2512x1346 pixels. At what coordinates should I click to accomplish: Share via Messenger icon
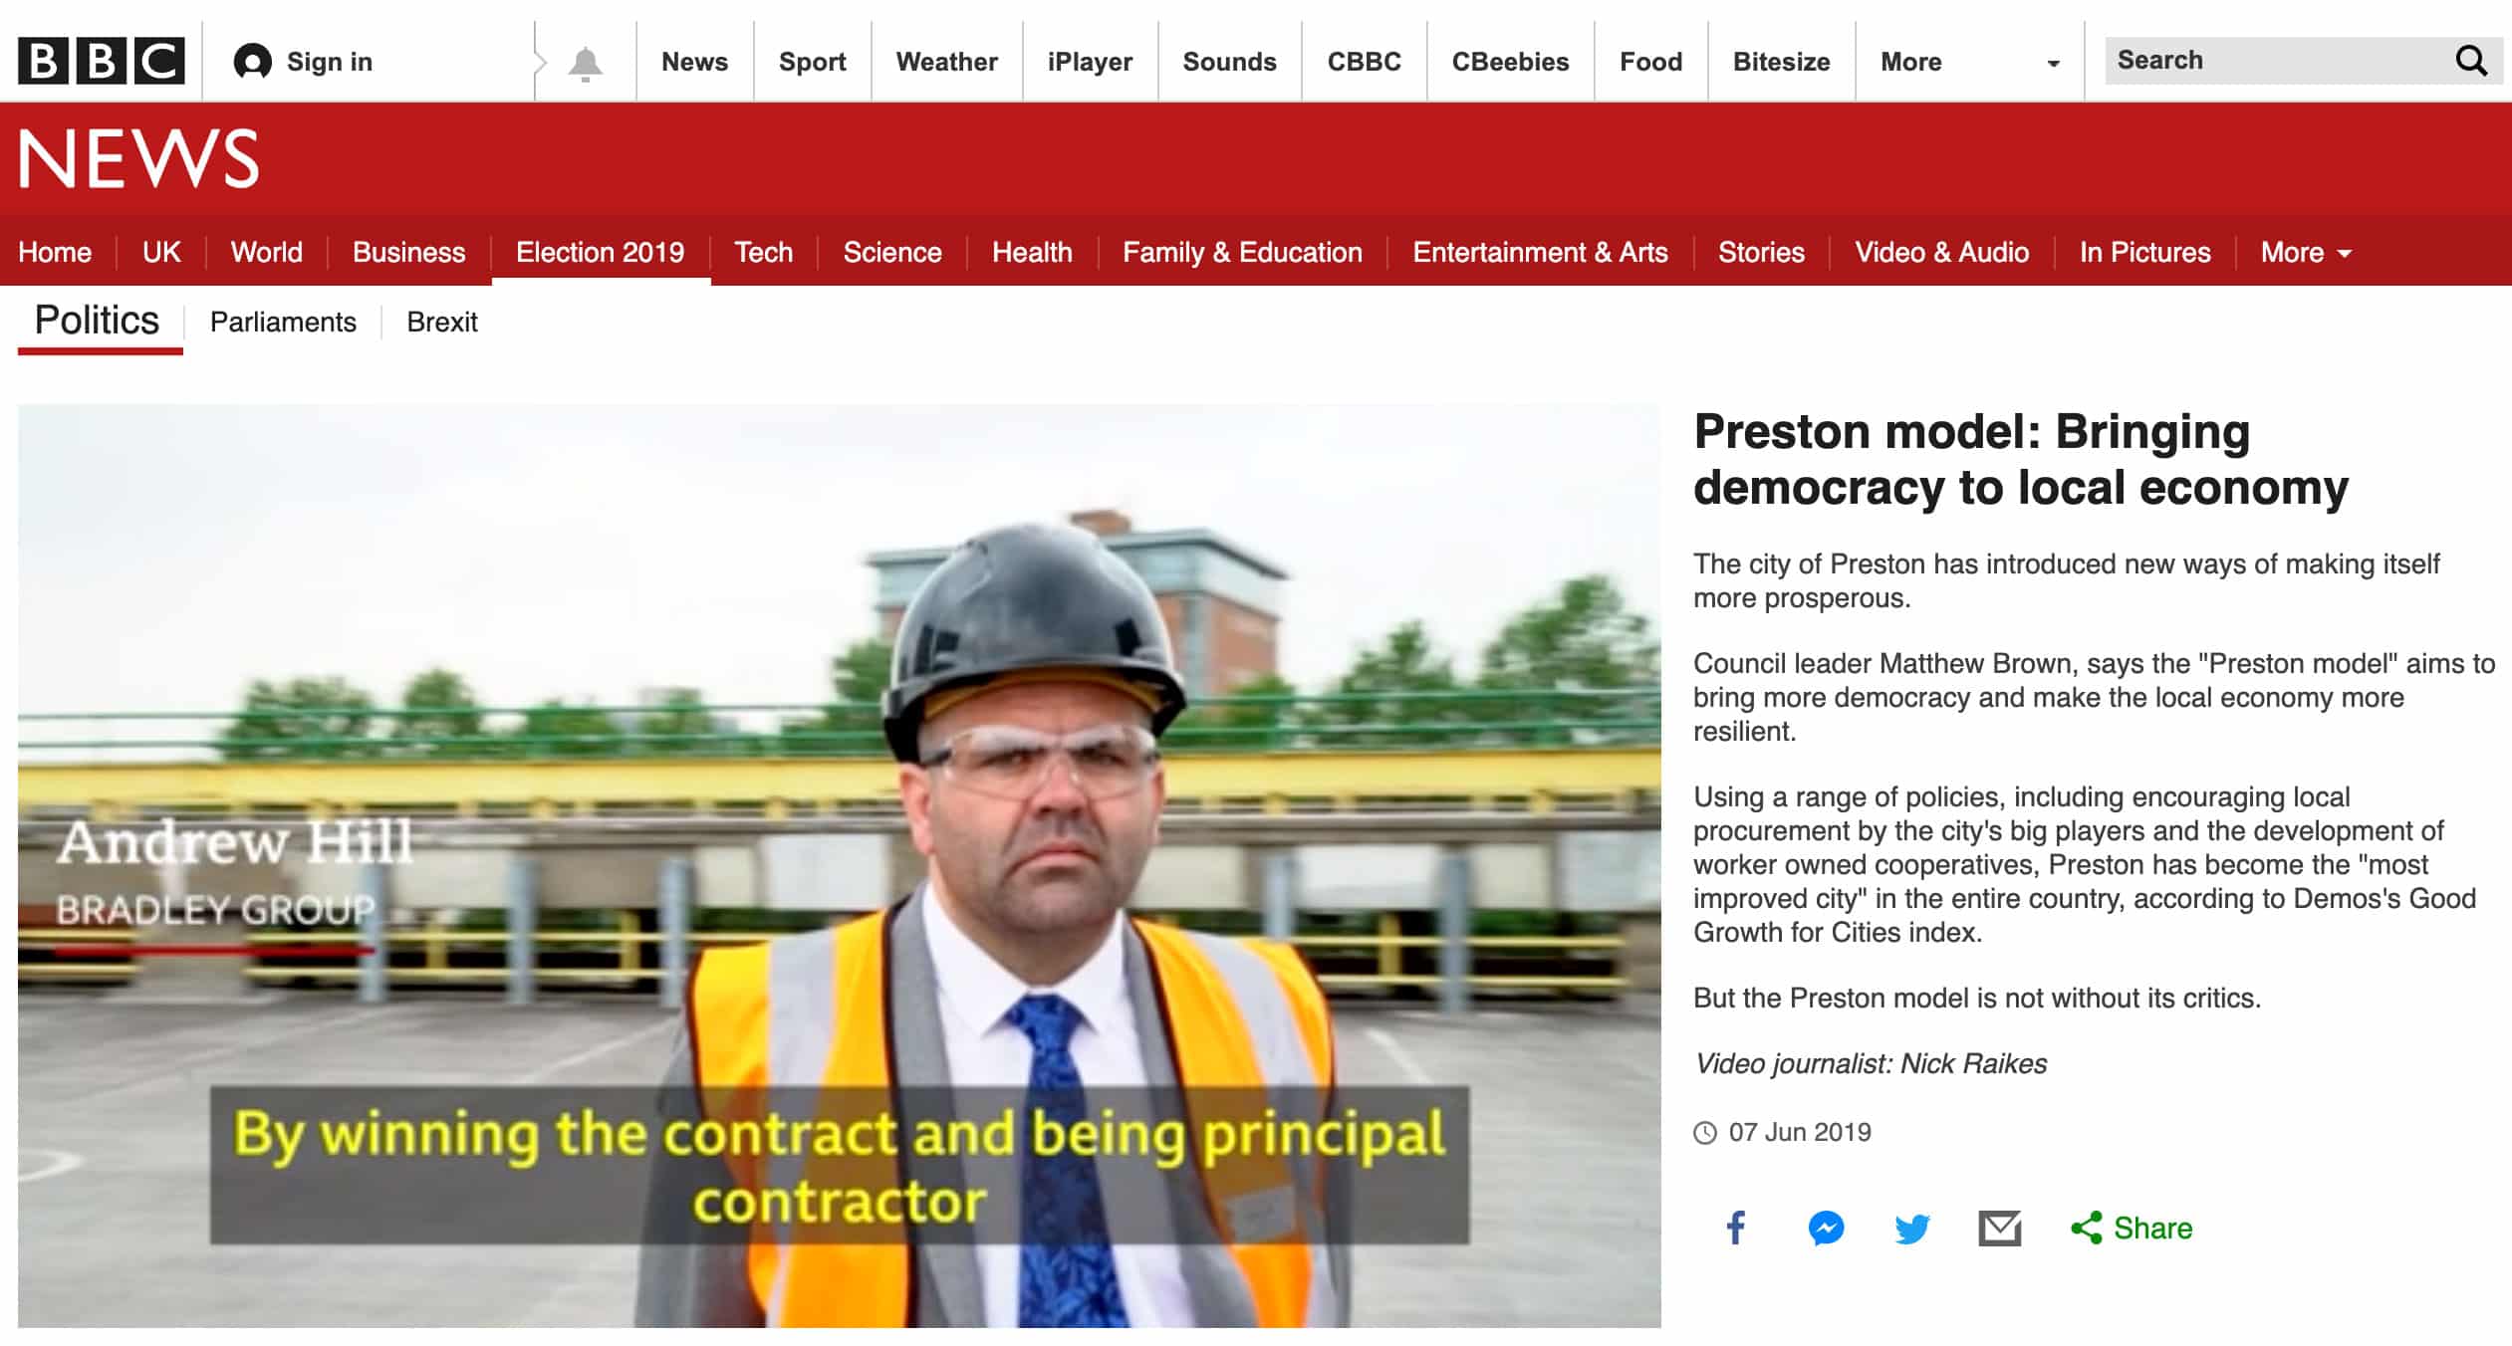1826,1228
